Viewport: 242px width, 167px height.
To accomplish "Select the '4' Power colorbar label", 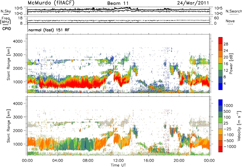I will click(x=225, y=83).
